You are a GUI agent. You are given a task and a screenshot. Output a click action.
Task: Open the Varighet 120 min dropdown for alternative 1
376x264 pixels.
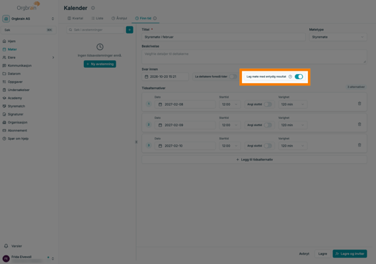293,104
